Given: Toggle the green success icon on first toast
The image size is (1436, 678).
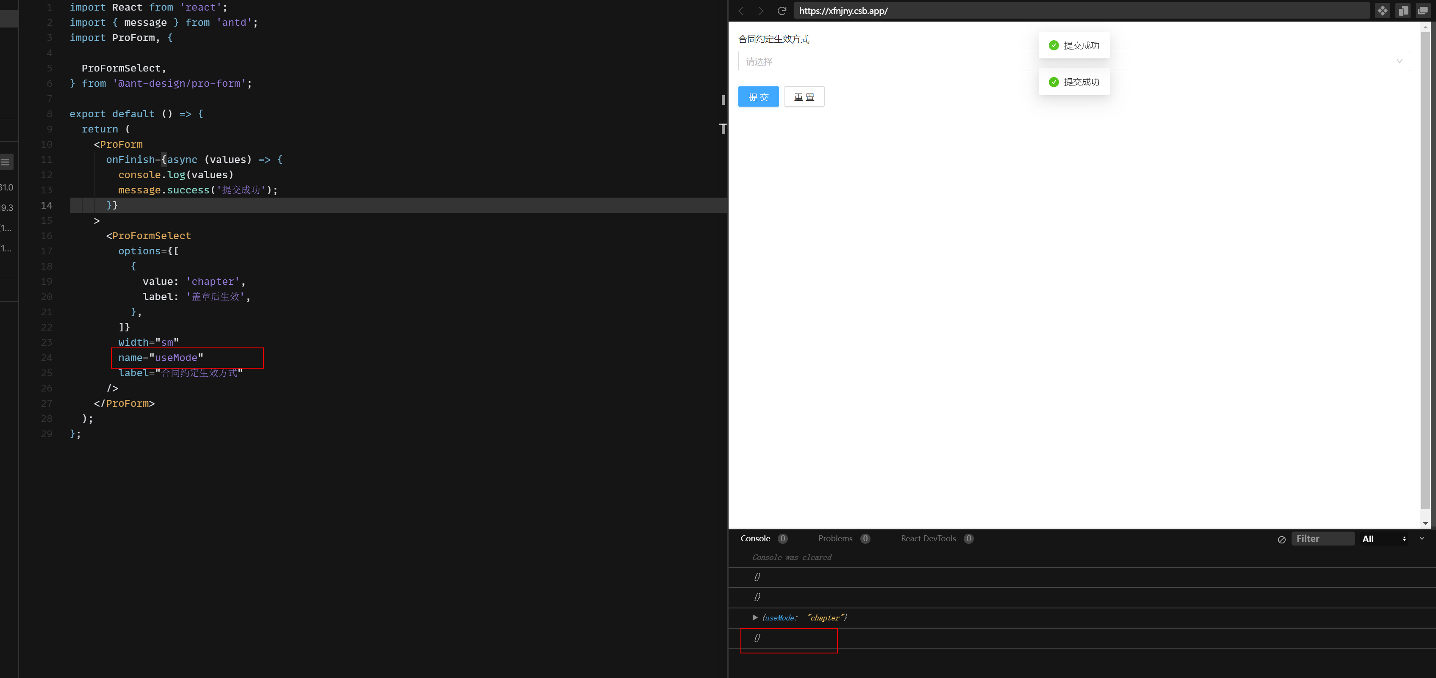Looking at the screenshot, I should point(1053,45).
